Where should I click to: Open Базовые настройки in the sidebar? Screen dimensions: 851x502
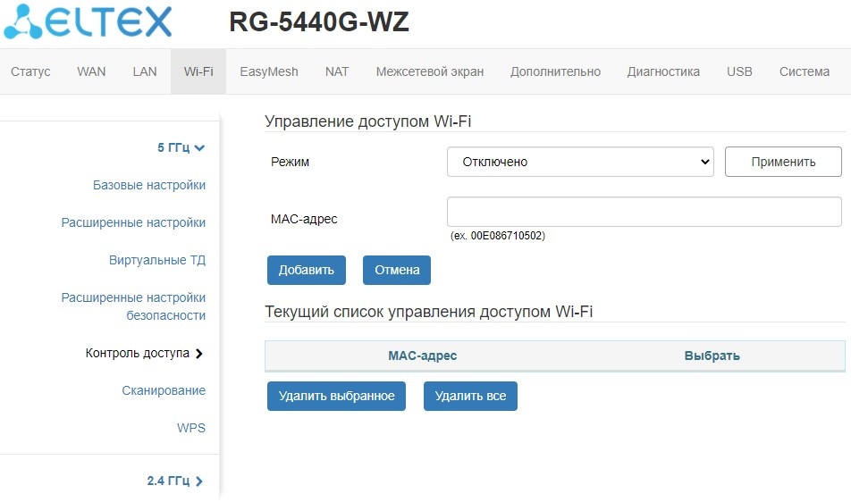point(149,185)
